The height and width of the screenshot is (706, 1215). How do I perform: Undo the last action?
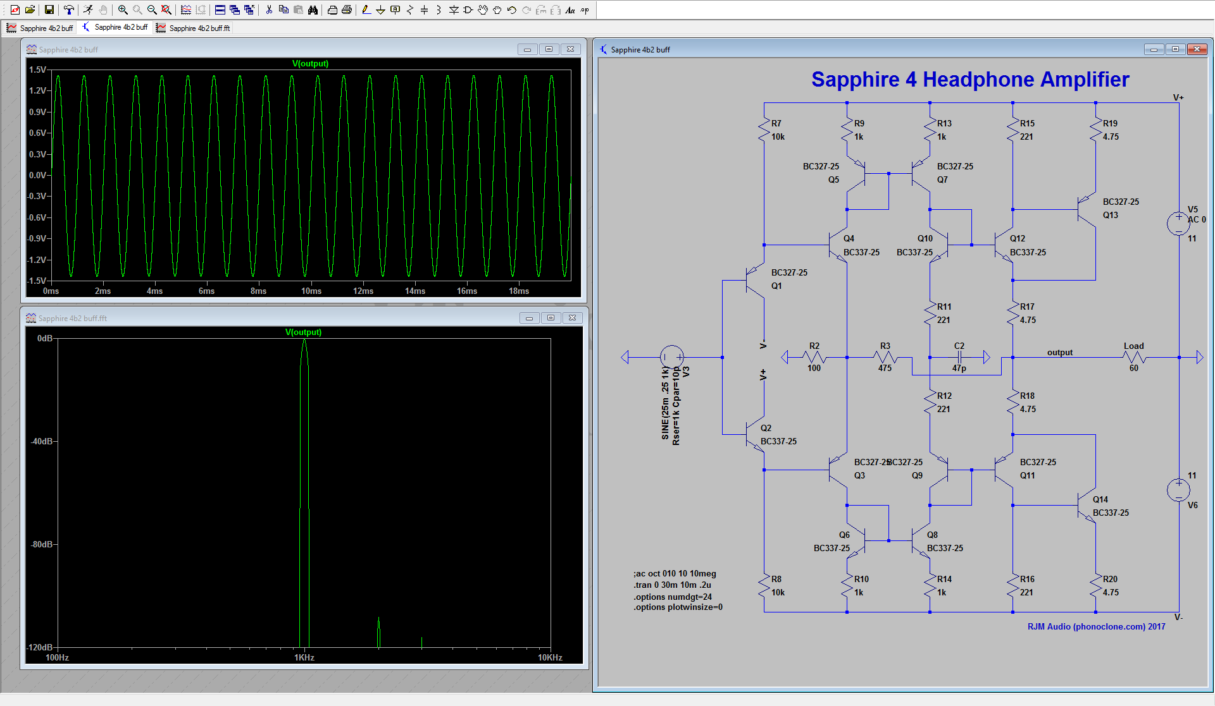(x=512, y=9)
